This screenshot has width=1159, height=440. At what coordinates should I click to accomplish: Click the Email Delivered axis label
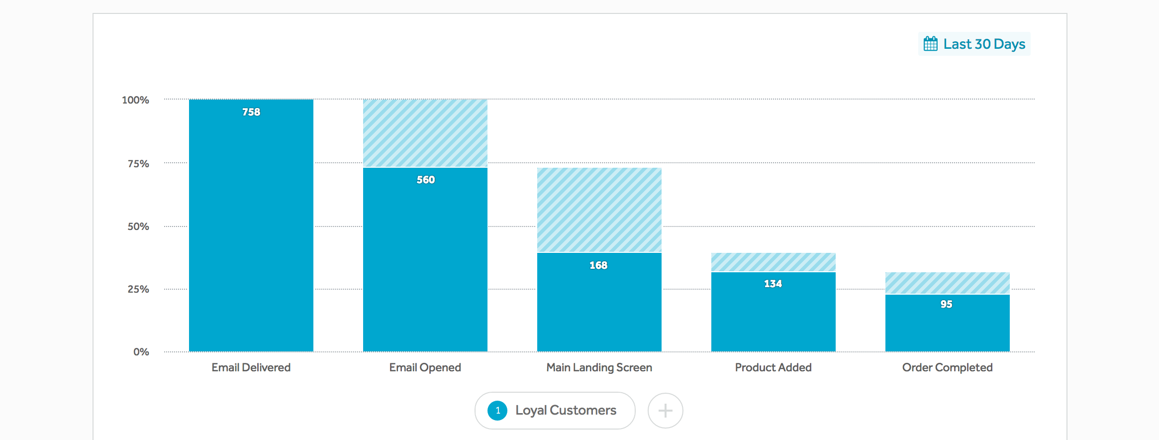click(251, 367)
